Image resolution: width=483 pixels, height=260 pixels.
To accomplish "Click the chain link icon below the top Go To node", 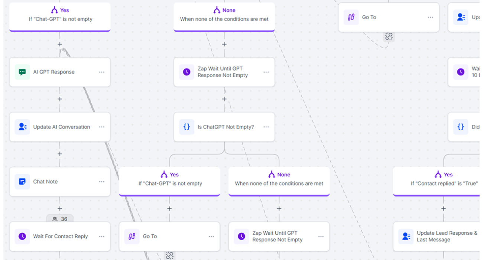I will click(389, 36).
